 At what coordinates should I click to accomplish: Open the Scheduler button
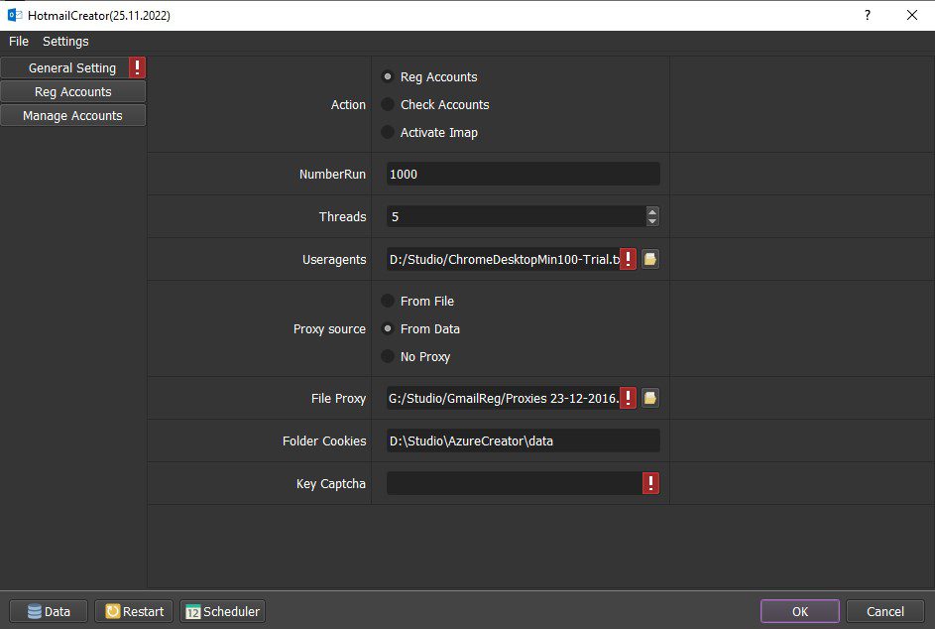[222, 611]
